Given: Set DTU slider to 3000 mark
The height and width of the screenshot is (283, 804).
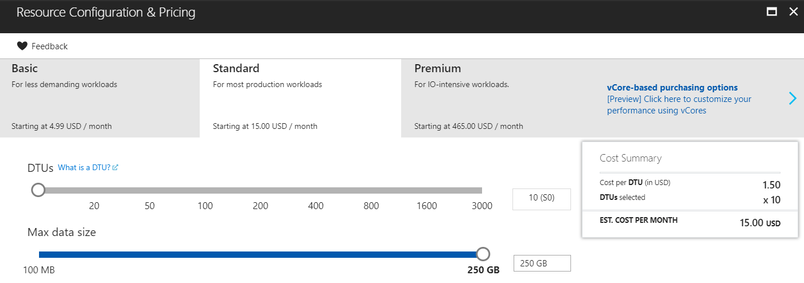Looking at the screenshot, I should click(x=481, y=191).
